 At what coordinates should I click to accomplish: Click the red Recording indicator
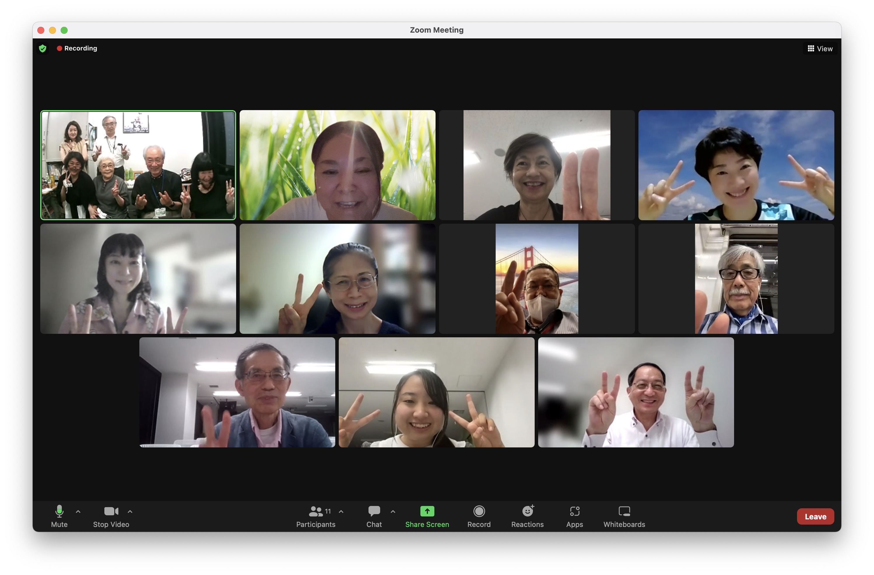pos(77,48)
